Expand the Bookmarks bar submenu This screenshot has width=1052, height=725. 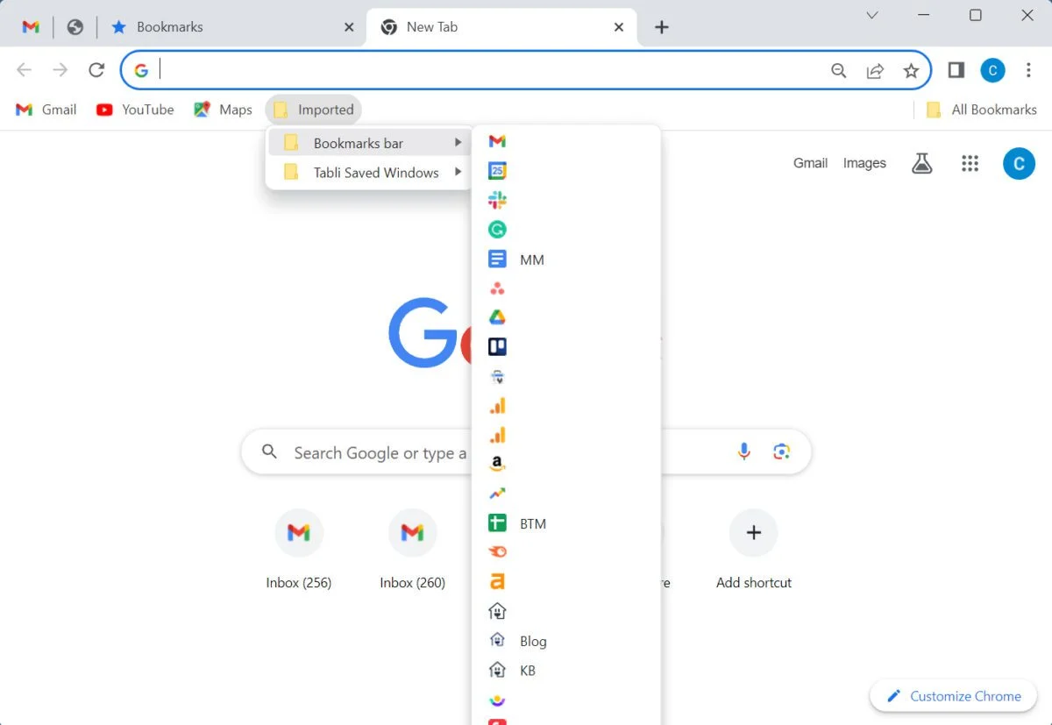tap(368, 142)
